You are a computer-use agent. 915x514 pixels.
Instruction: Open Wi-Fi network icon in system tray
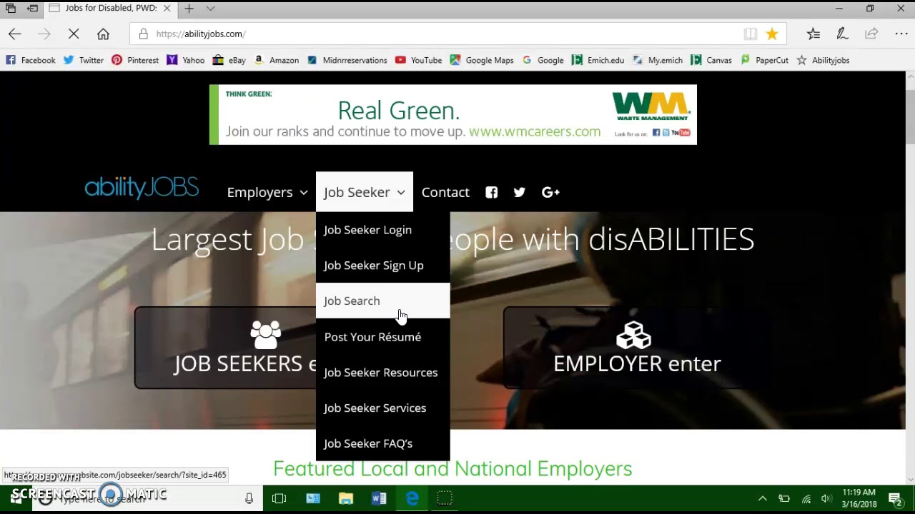[806, 498]
